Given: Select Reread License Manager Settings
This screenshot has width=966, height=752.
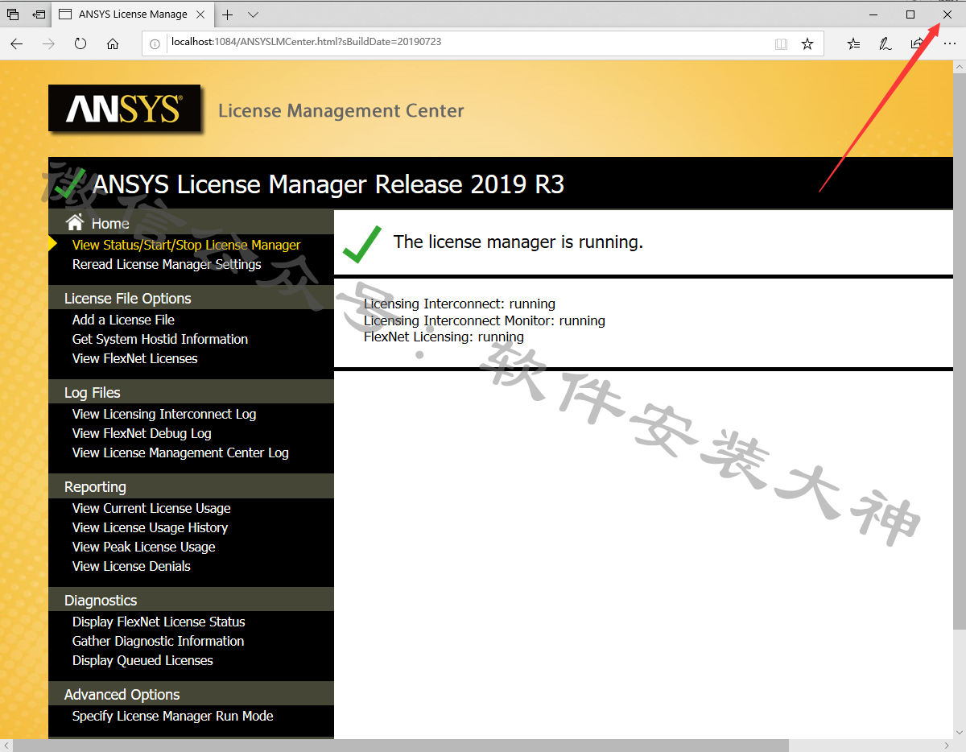Looking at the screenshot, I should coord(167,264).
